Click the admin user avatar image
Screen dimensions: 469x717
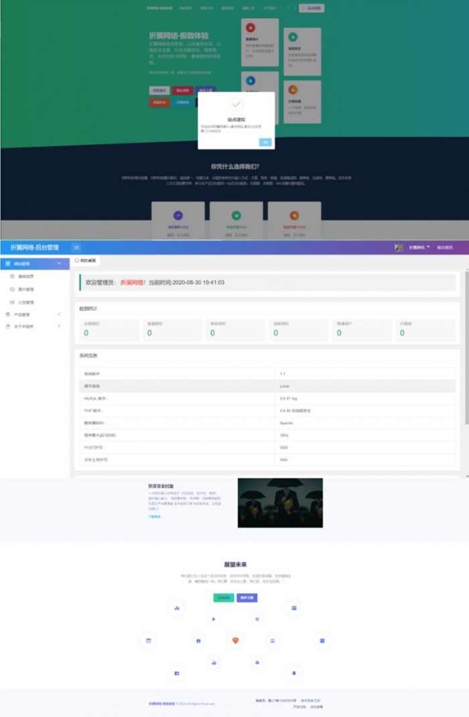tap(399, 247)
